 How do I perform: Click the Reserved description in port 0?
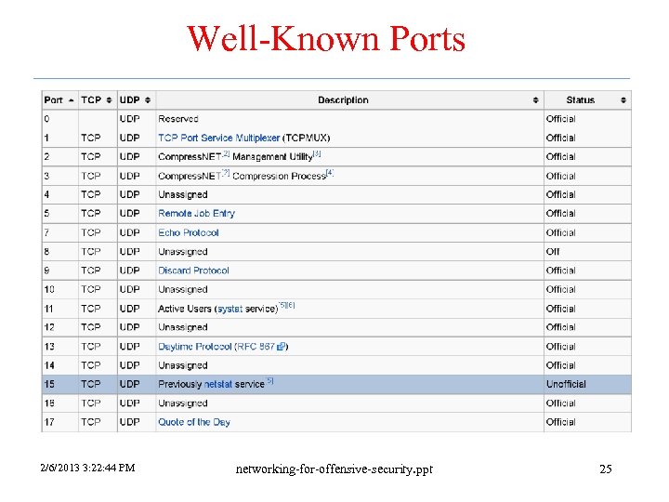(178, 119)
